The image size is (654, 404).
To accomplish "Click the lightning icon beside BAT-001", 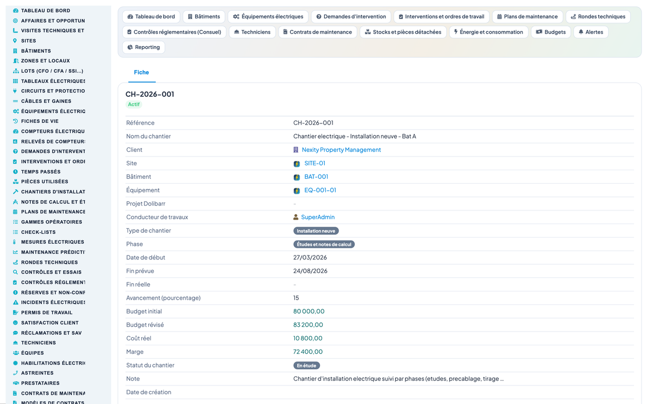I will [x=296, y=177].
